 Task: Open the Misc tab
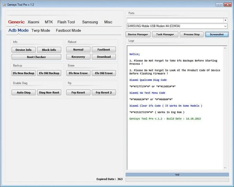tap(108, 22)
